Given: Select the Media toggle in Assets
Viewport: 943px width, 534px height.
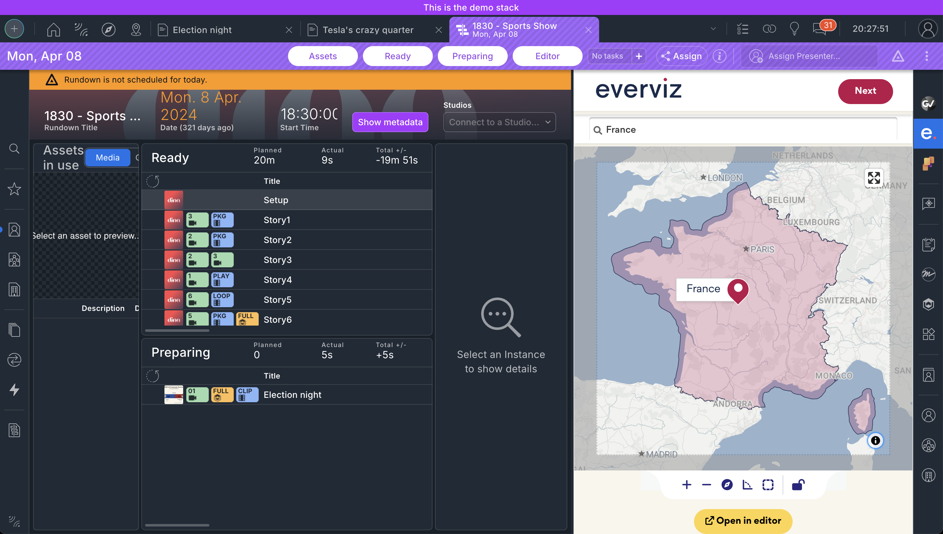Looking at the screenshot, I should coord(107,158).
